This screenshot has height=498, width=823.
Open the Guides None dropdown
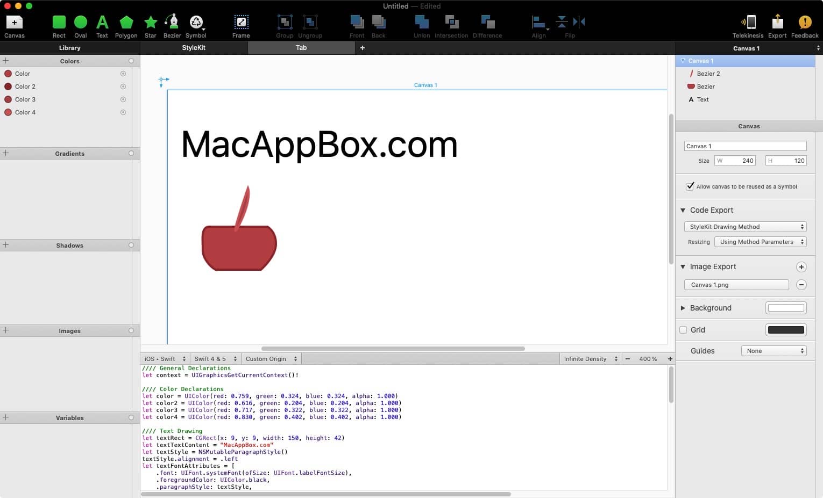[x=774, y=351]
